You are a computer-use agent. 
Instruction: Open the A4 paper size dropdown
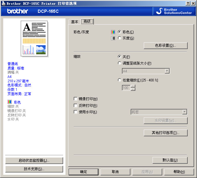click(x=167, y=71)
